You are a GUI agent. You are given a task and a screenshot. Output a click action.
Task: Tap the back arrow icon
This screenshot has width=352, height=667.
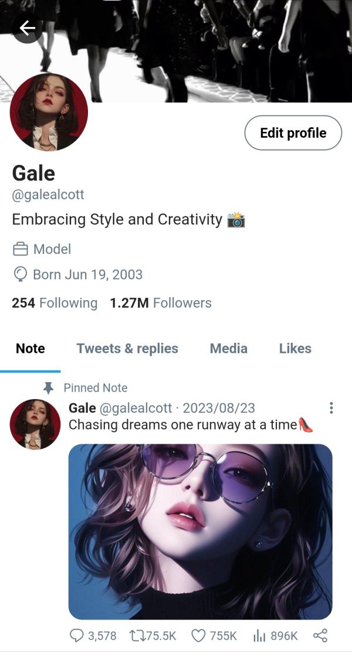click(x=27, y=28)
